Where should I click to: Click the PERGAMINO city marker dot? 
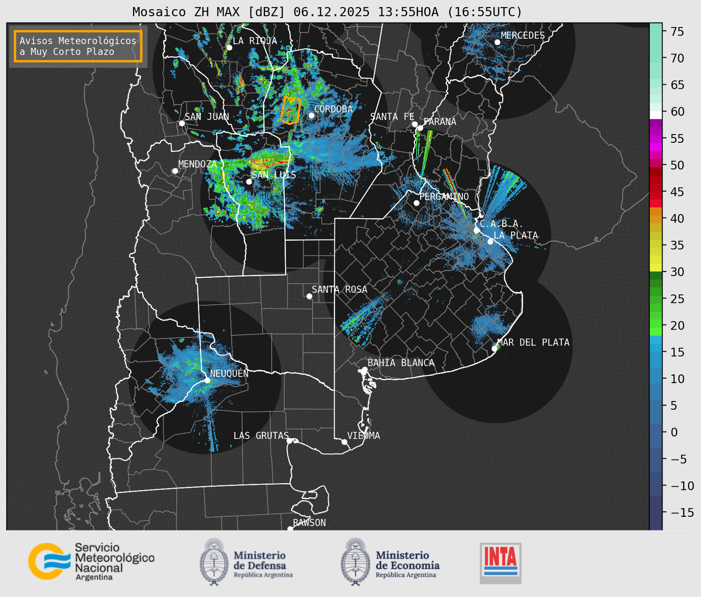coord(416,203)
